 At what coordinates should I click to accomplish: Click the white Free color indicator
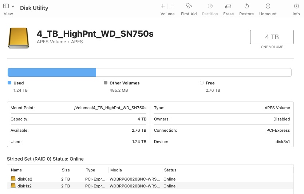point(202,83)
